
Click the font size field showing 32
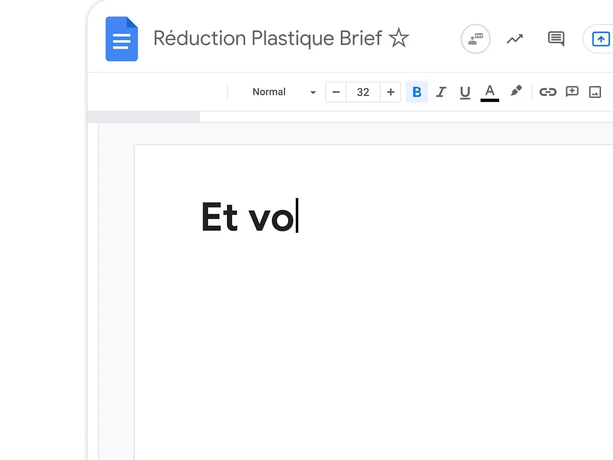coord(363,92)
